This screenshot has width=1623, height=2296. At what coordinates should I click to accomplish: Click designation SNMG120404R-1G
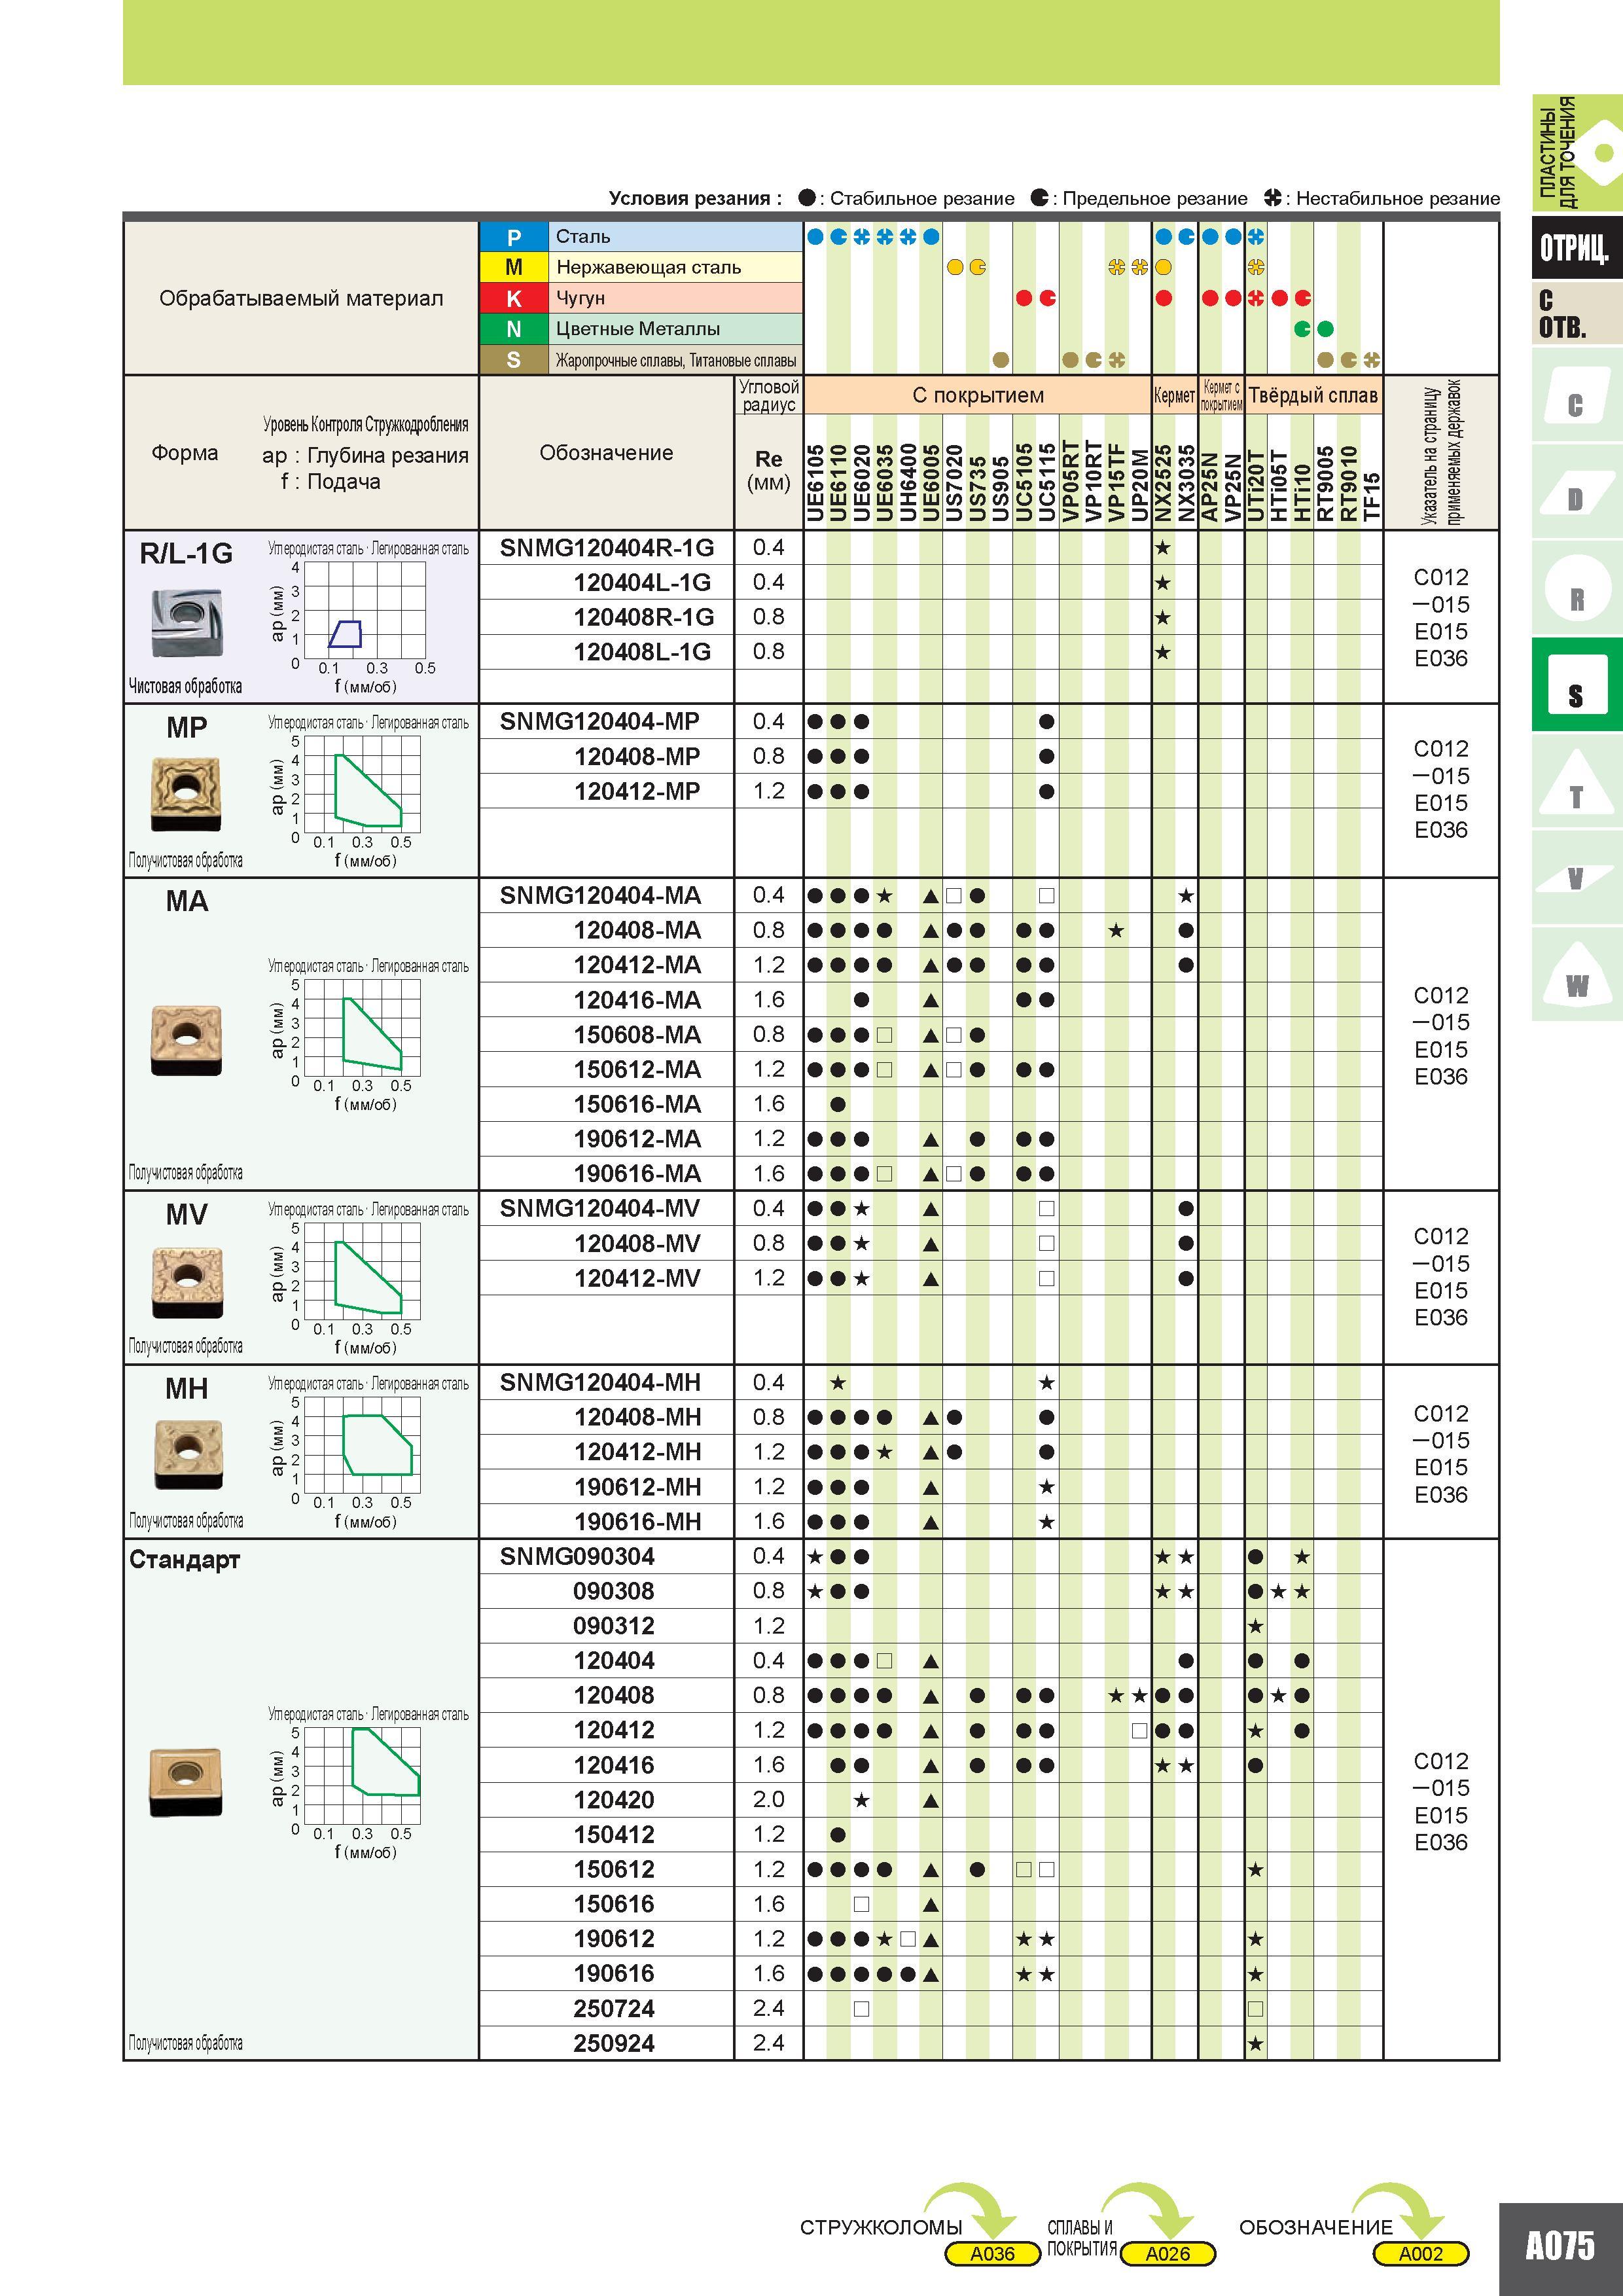(x=607, y=548)
